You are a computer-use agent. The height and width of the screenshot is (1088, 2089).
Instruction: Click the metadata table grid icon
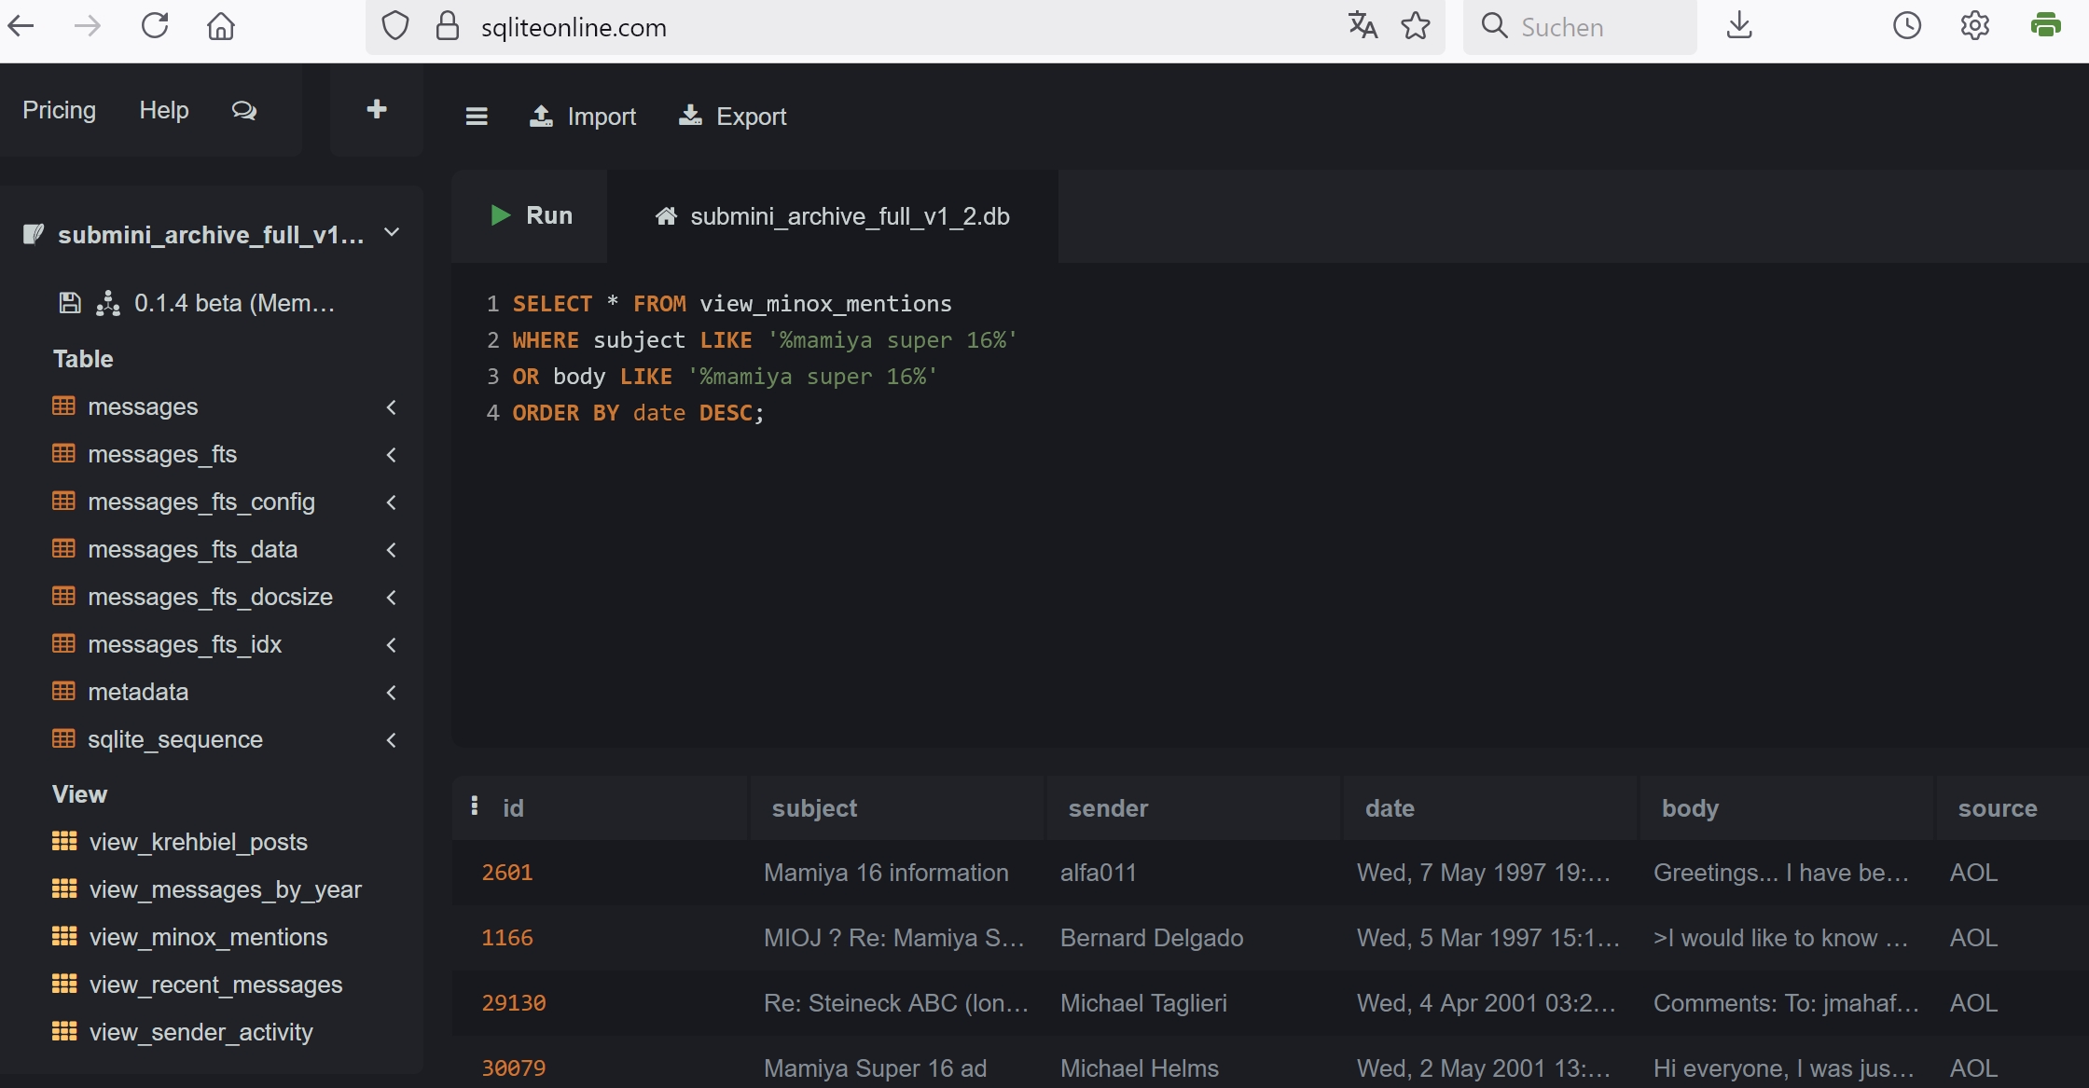pyautogui.click(x=63, y=691)
